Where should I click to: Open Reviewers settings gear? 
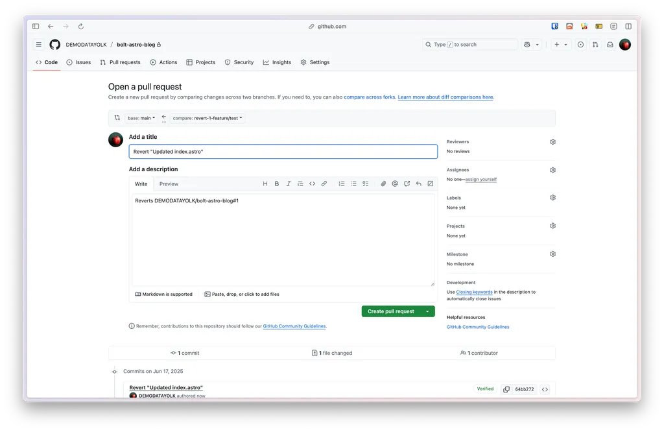point(552,142)
